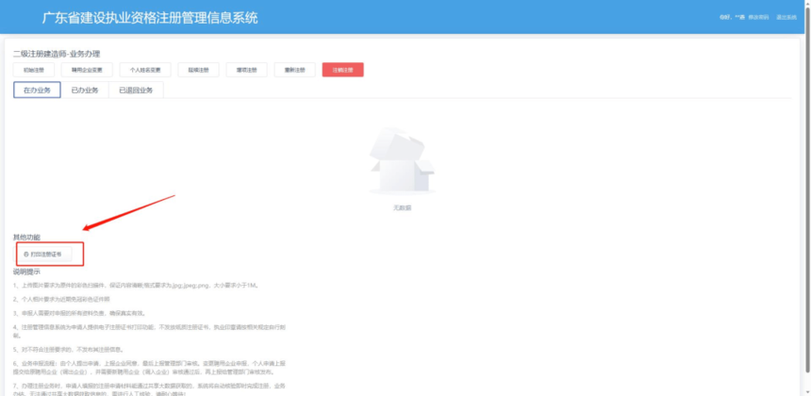Click the vertical scrollbar thumb

tap(807, 190)
